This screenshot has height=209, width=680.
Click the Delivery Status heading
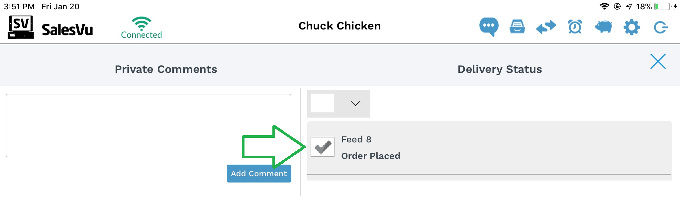(500, 69)
